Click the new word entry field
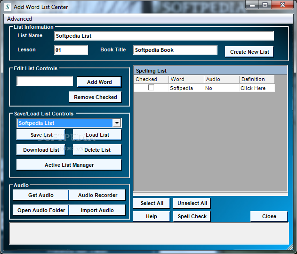This screenshot has width=297, height=254. 45,81
